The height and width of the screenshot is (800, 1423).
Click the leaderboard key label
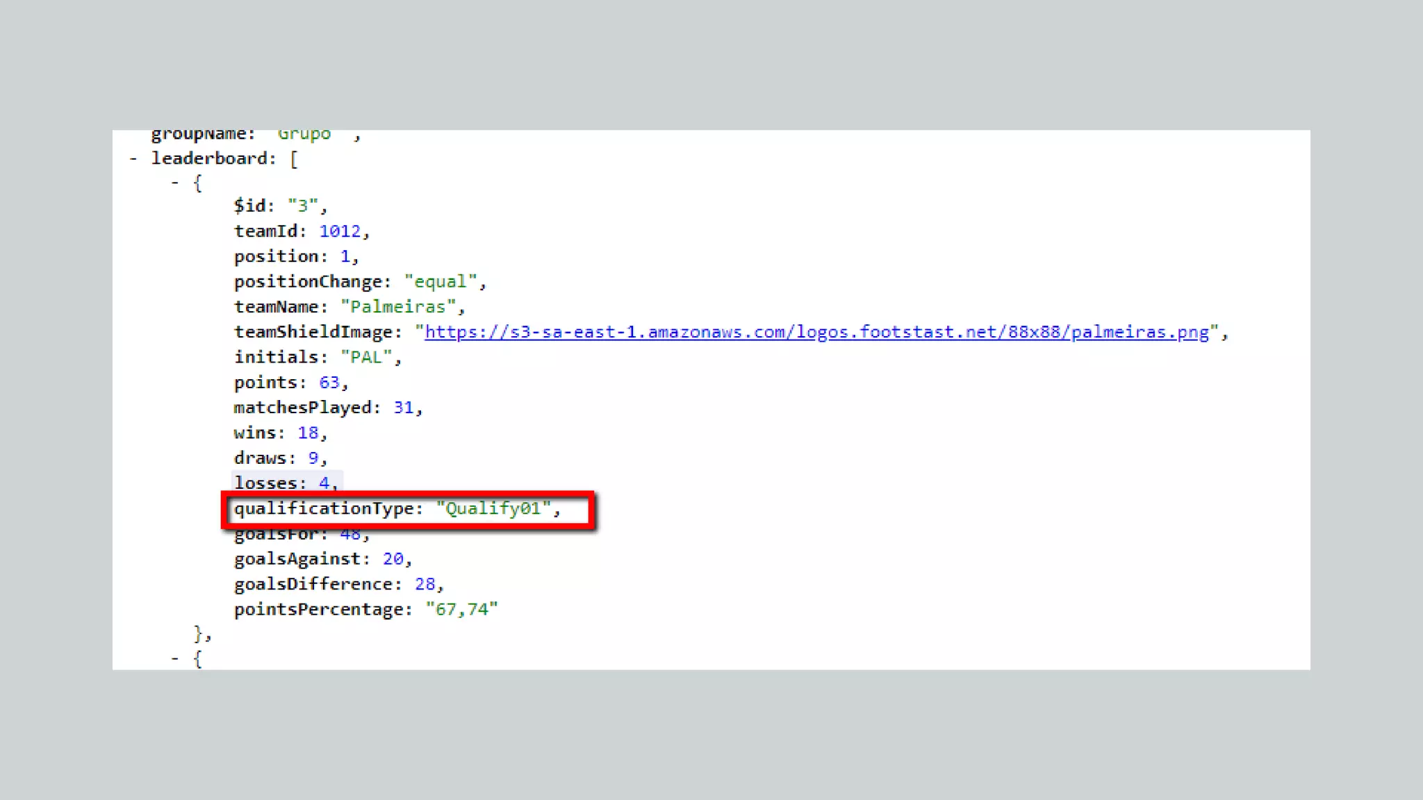(x=209, y=159)
